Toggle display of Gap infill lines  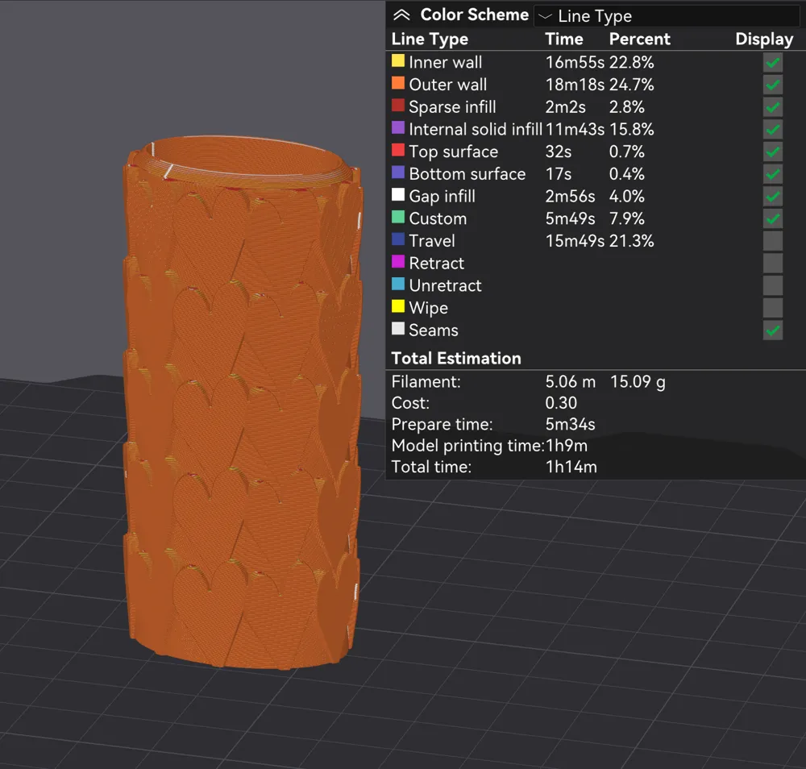(773, 197)
